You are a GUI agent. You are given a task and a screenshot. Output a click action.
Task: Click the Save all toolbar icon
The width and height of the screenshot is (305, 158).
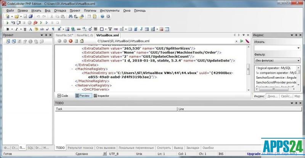(x=31, y=16)
